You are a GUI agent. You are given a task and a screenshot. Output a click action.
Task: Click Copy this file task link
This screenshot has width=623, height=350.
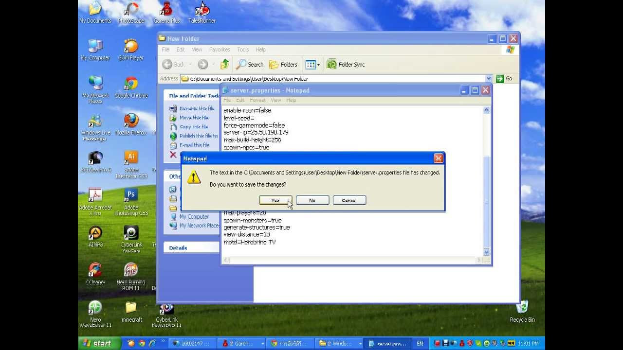coord(194,127)
